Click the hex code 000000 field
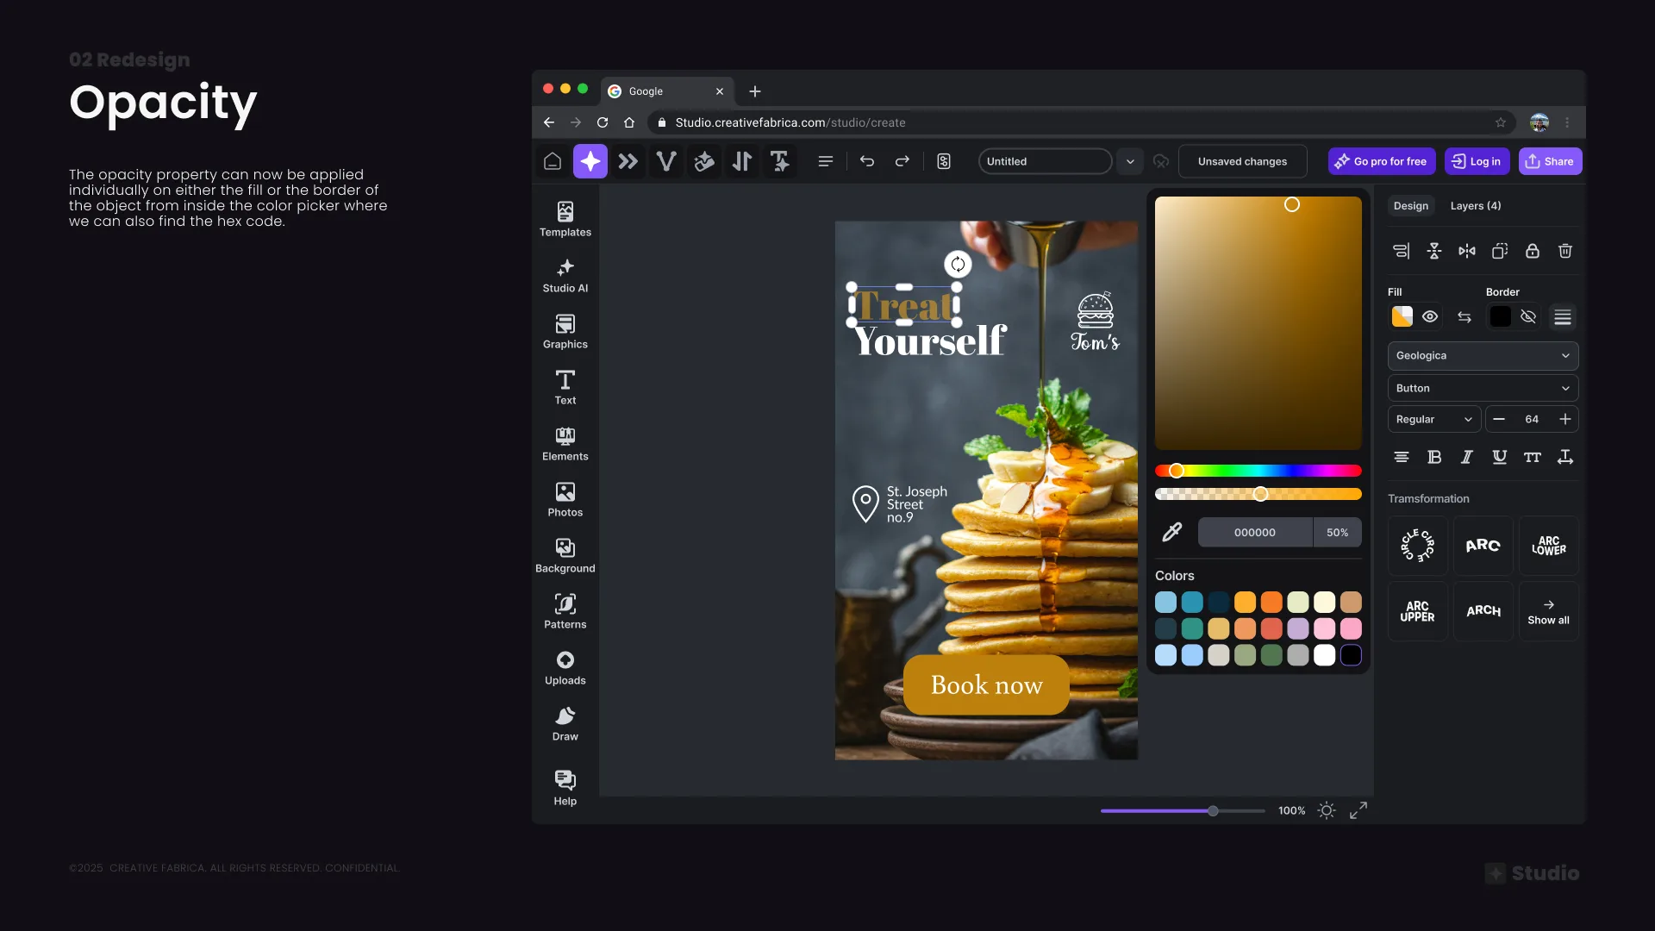Screen dimensions: 1655x931 (1255, 532)
